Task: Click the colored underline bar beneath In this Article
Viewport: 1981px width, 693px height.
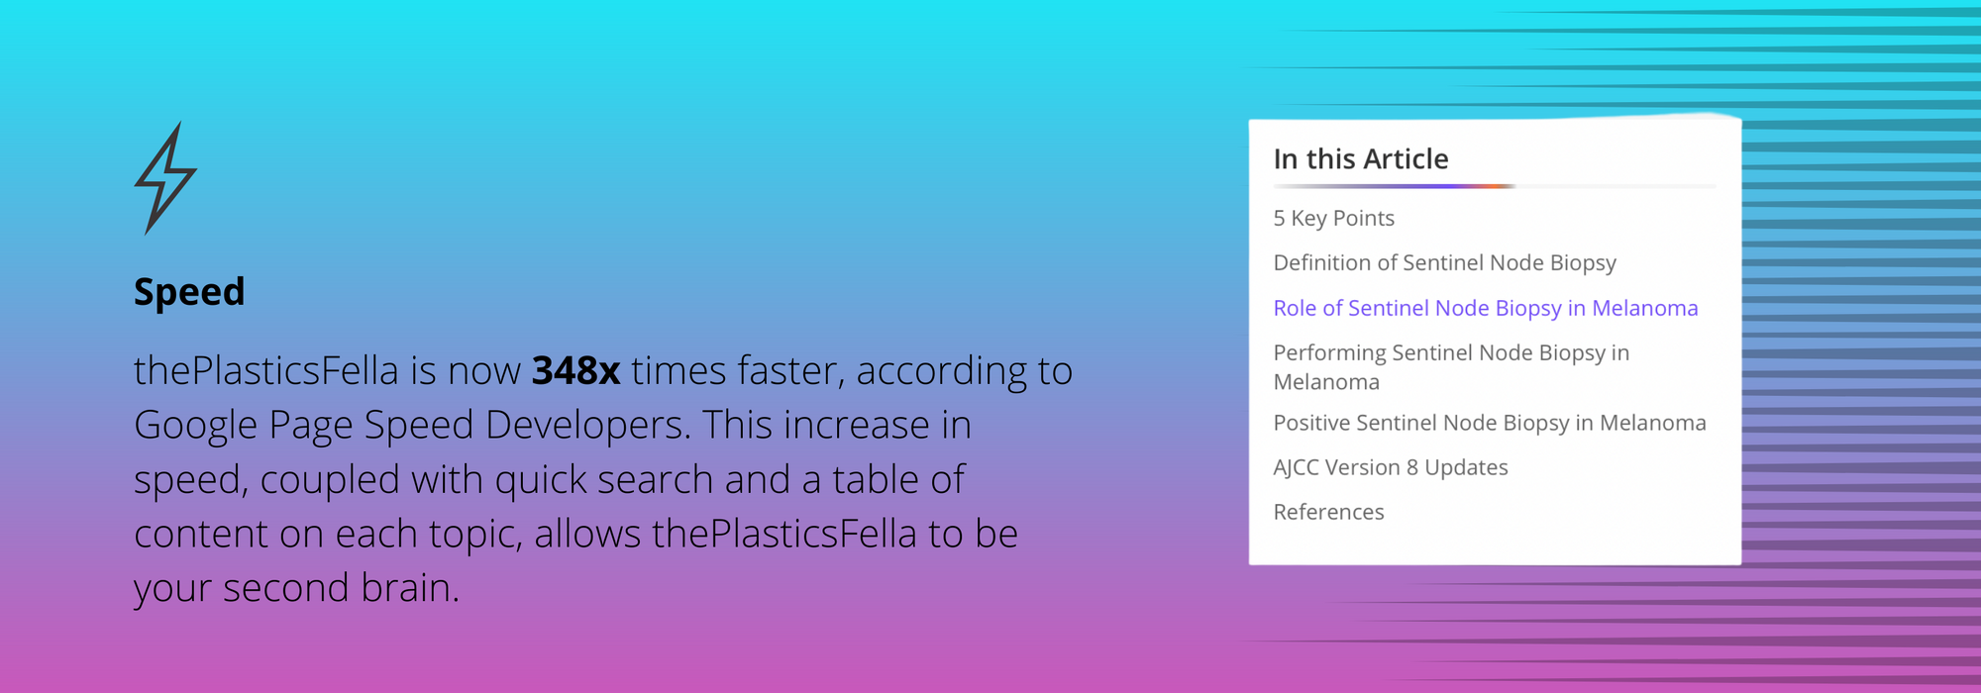Action: (1394, 186)
